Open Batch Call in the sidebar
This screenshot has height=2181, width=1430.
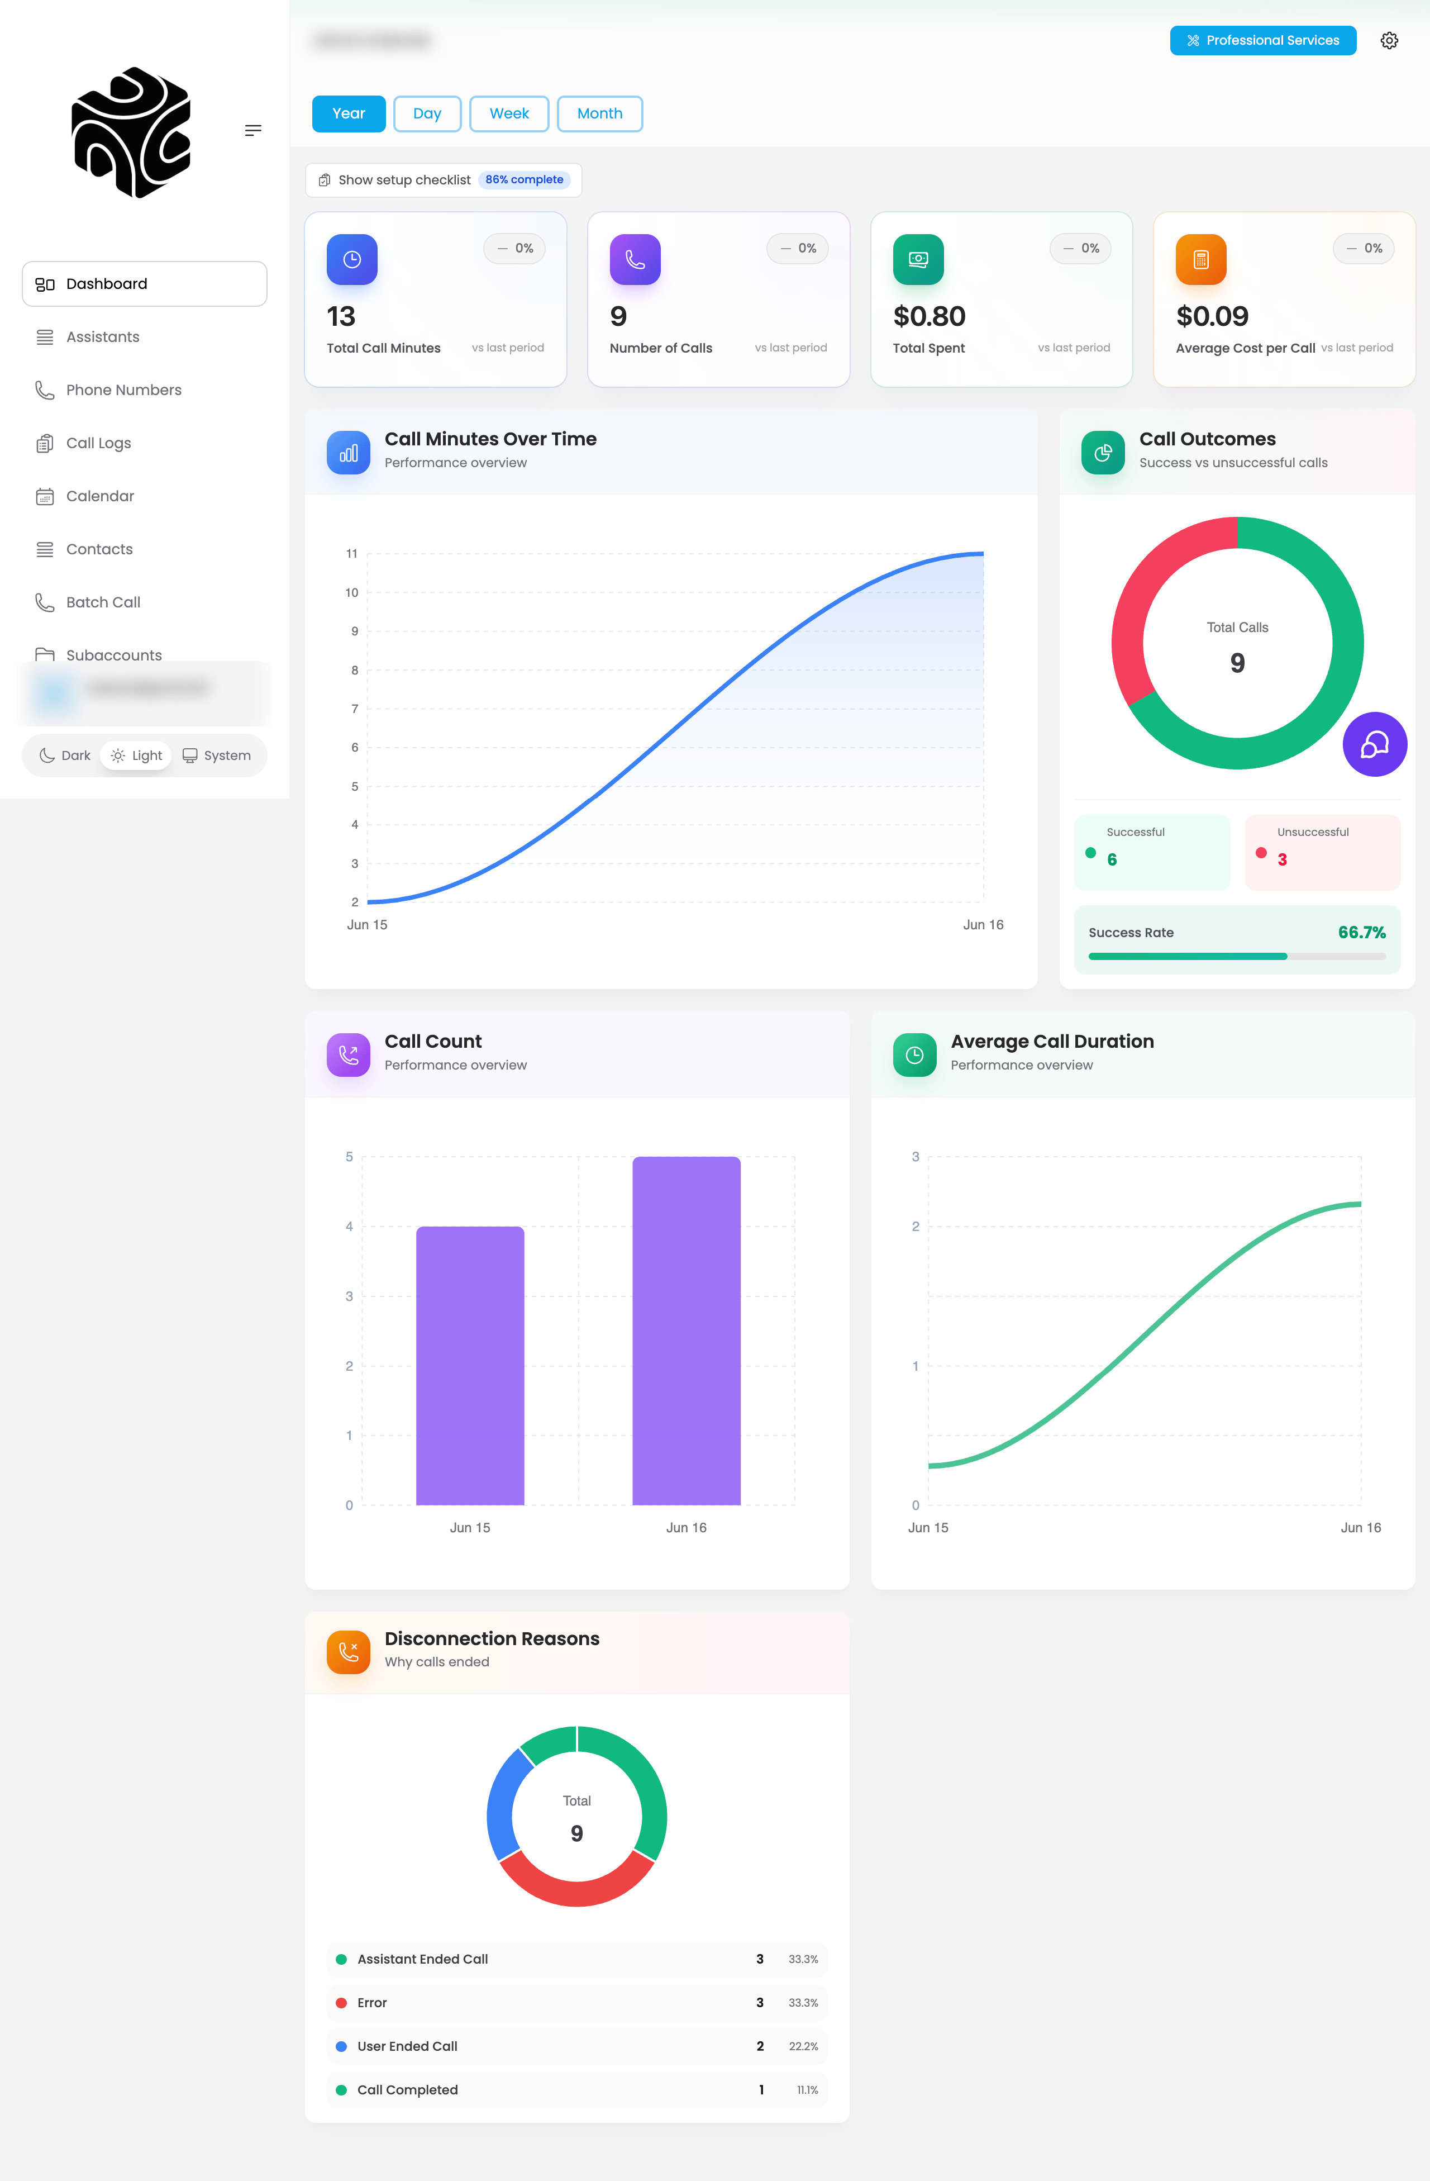click(x=145, y=603)
